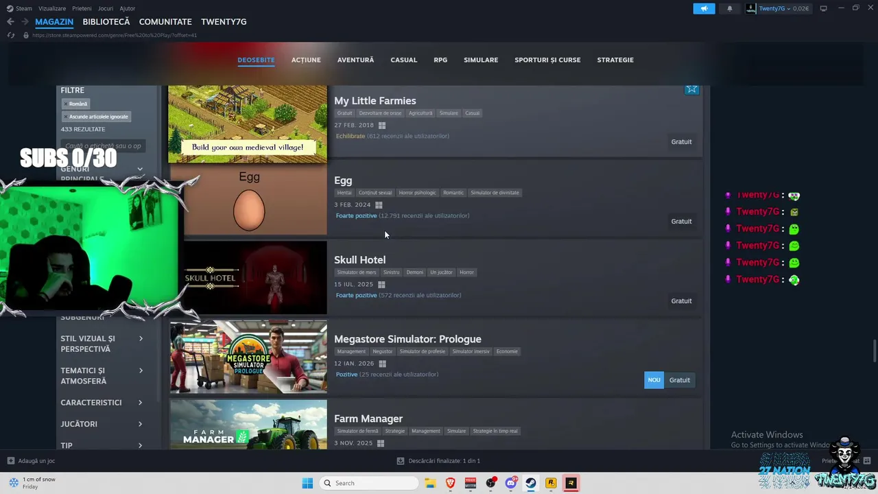Viewport: 878px width, 494px height.
Task: Open the friends chat icon at bottom right
Action: [866, 461]
